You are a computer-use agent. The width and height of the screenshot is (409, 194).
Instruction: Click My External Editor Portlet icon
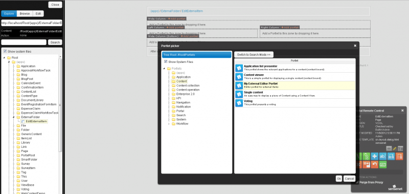tap(239, 85)
